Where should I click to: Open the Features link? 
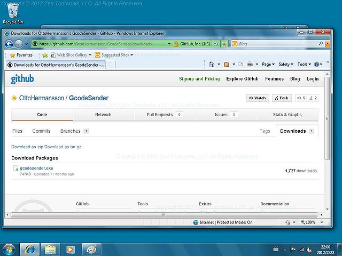pos(274,79)
